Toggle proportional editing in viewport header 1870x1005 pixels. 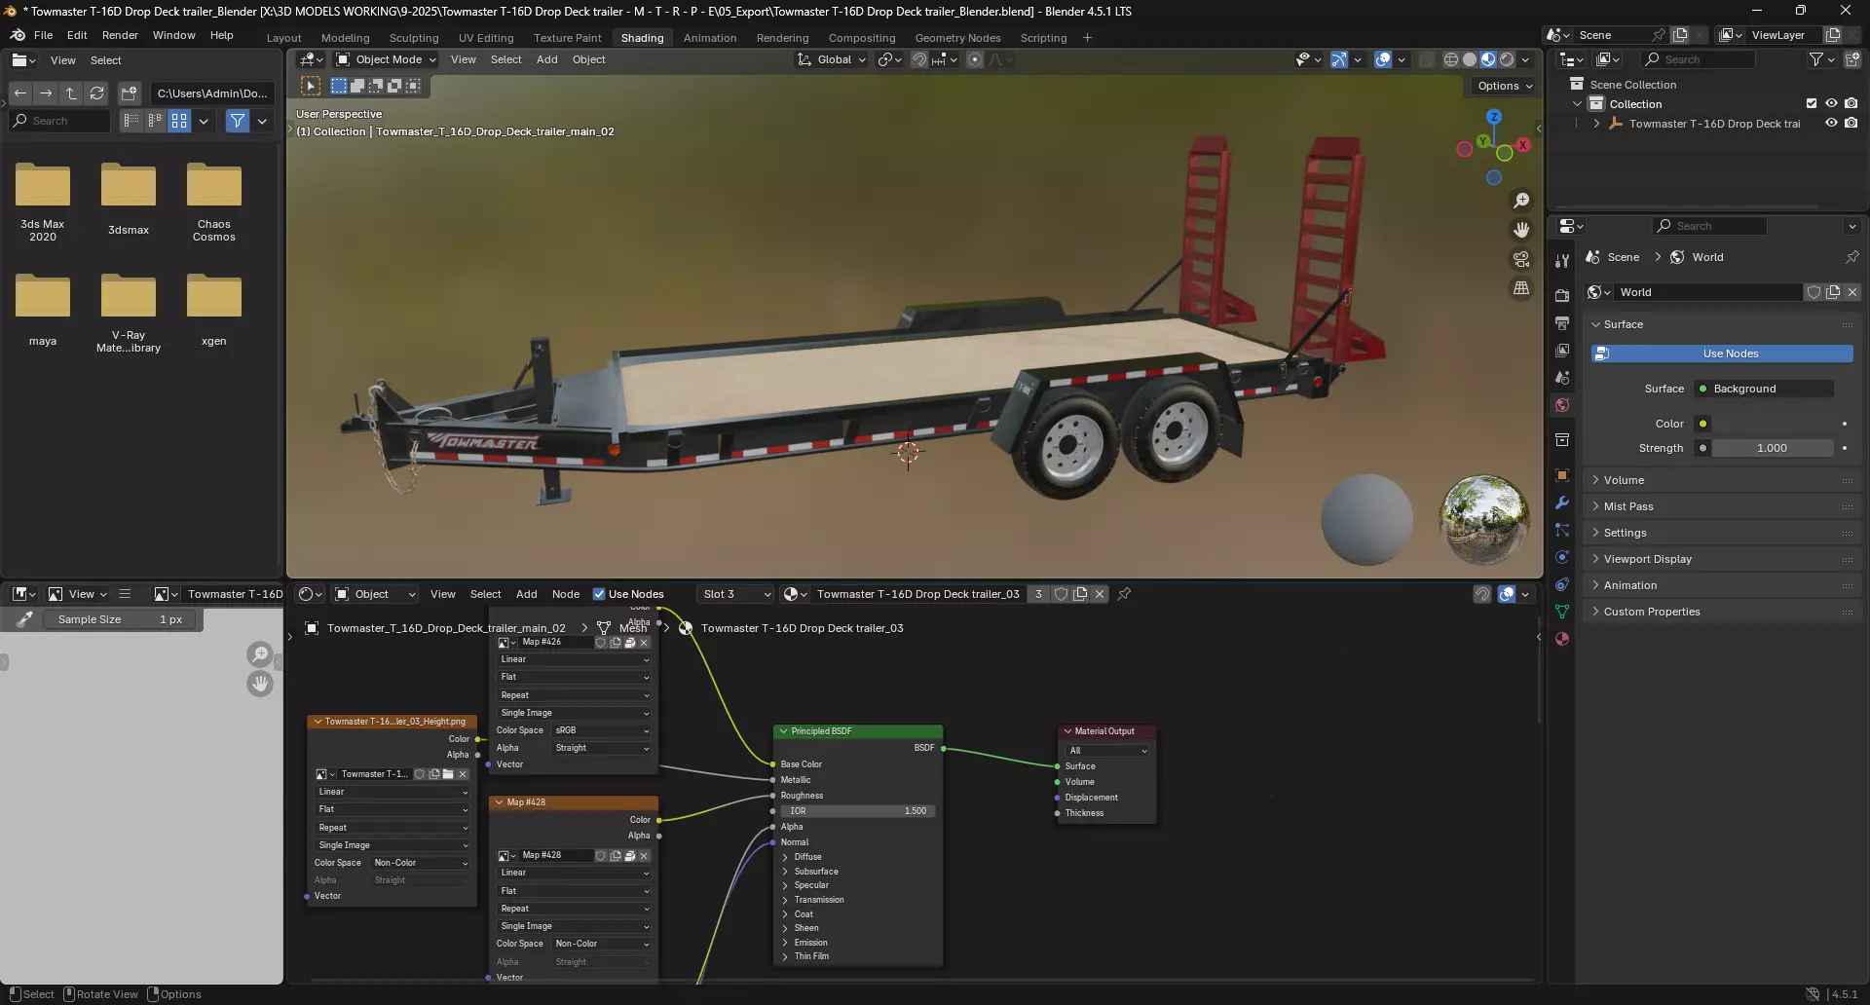pos(975,60)
